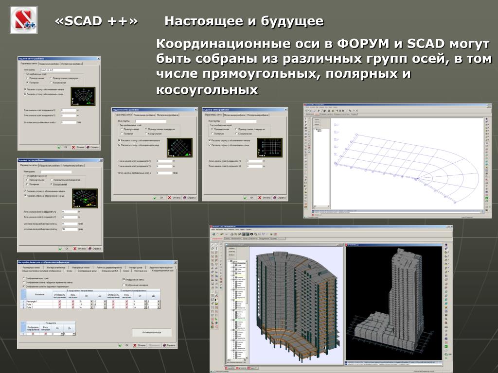Image resolution: width=498 pixels, height=373 pixels.
Task: Open Rectangle 1 transverse "От" dropdown
Action: (145, 301)
